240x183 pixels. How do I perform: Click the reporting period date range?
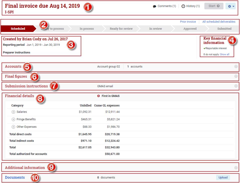(43, 45)
